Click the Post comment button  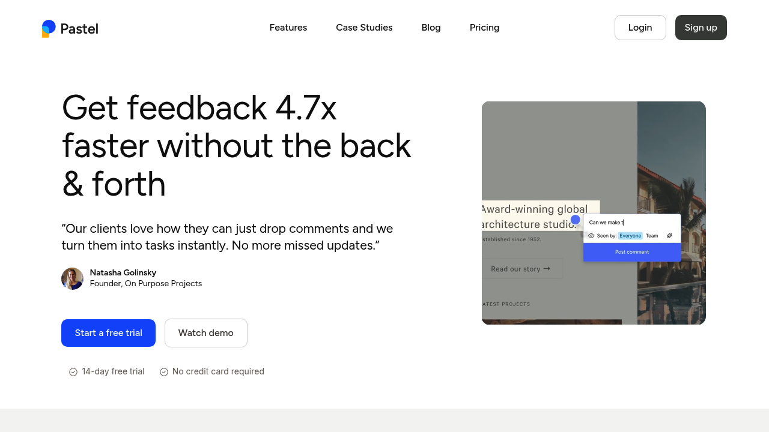pyautogui.click(x=632, y=252)
